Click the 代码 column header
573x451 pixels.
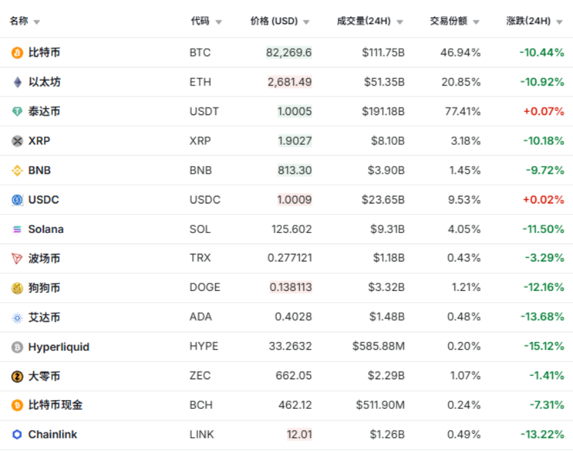tap(200, 21)
